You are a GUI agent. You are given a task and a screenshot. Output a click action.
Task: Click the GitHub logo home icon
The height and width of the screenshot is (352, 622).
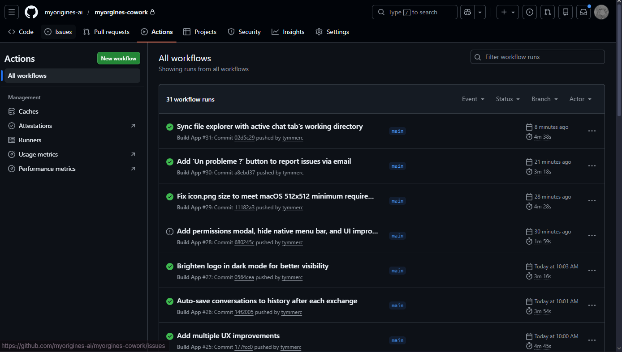tap(31, 12)
